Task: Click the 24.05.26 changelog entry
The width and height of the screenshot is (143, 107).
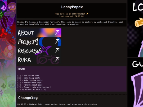Action: (57, 104)
